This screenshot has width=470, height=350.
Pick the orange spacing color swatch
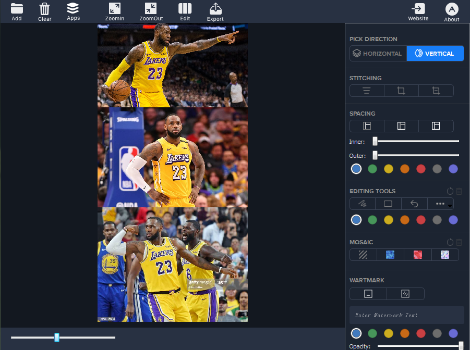405,169
